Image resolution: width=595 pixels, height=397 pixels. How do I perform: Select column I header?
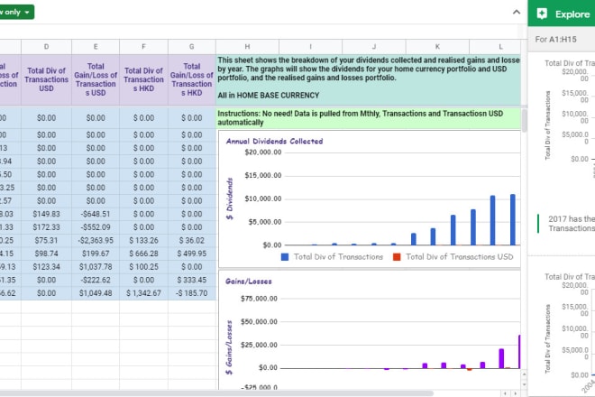coord(310,46)
